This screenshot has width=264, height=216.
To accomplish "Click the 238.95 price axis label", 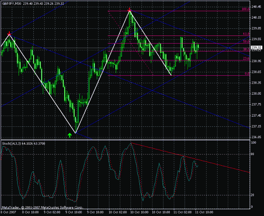I will pyautogui.click(x=256, y=61).
